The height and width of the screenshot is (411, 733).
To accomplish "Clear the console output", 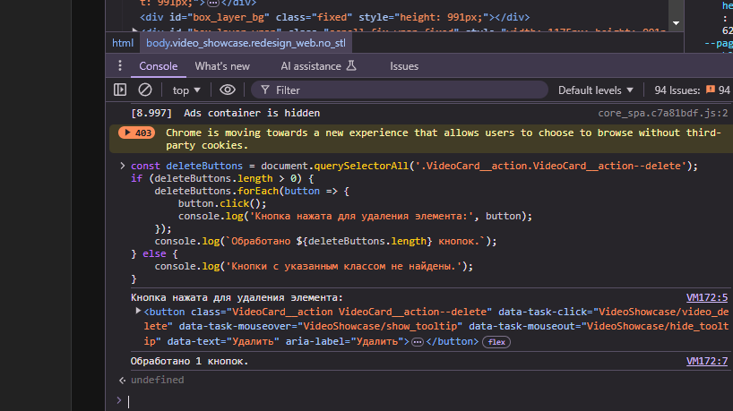I will 144,90.
